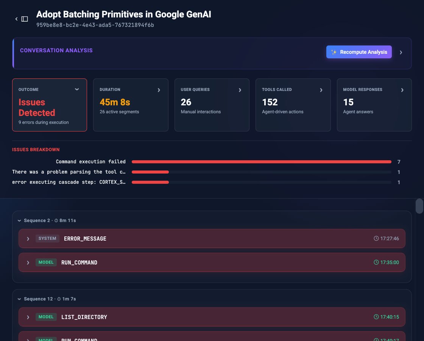Expand the Duration card arrow
Viewport: 424px width, 341px height.
(x=159, y=90)
